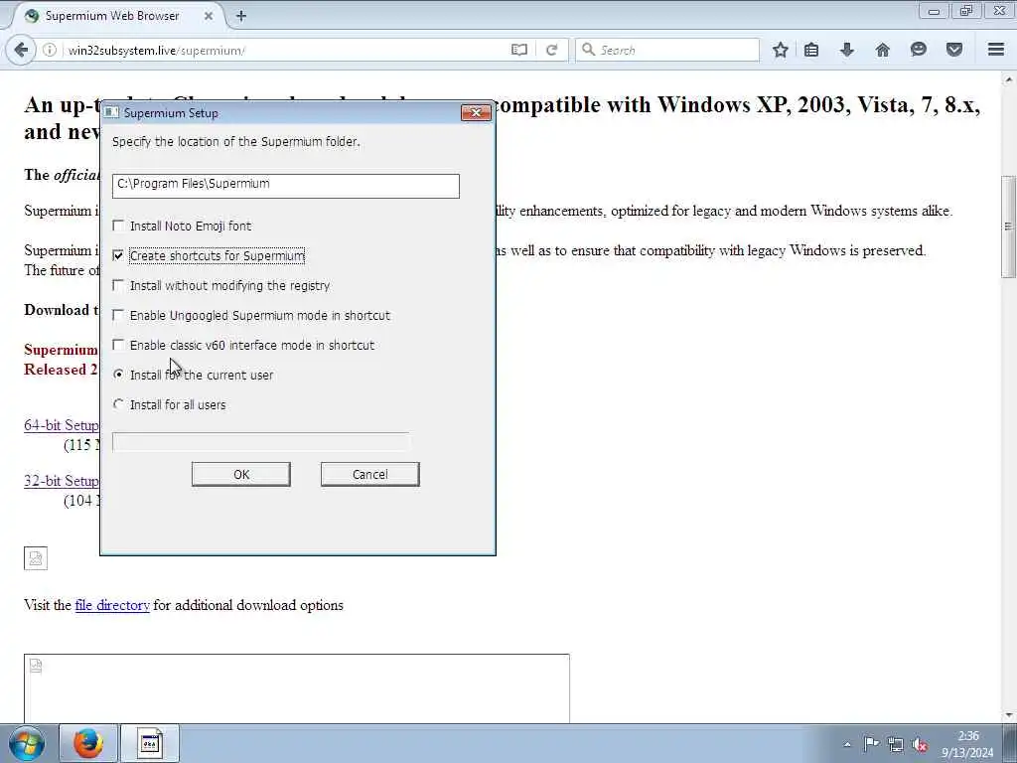Open the hamburger menu

tap(996, 50)
